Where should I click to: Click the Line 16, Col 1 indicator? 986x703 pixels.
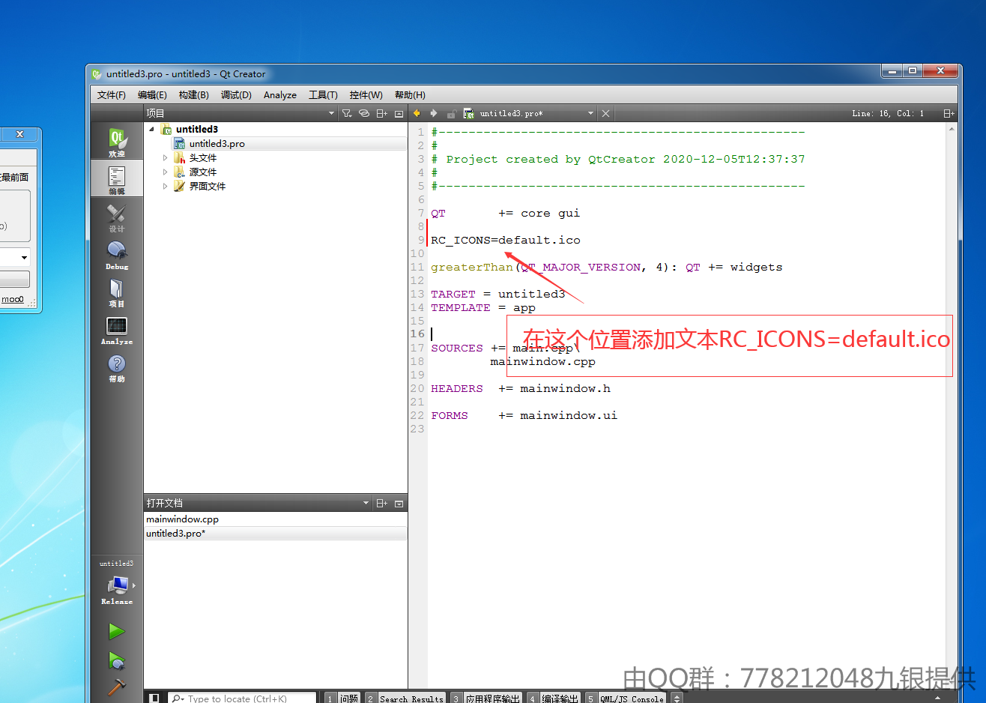coord(888,113)
